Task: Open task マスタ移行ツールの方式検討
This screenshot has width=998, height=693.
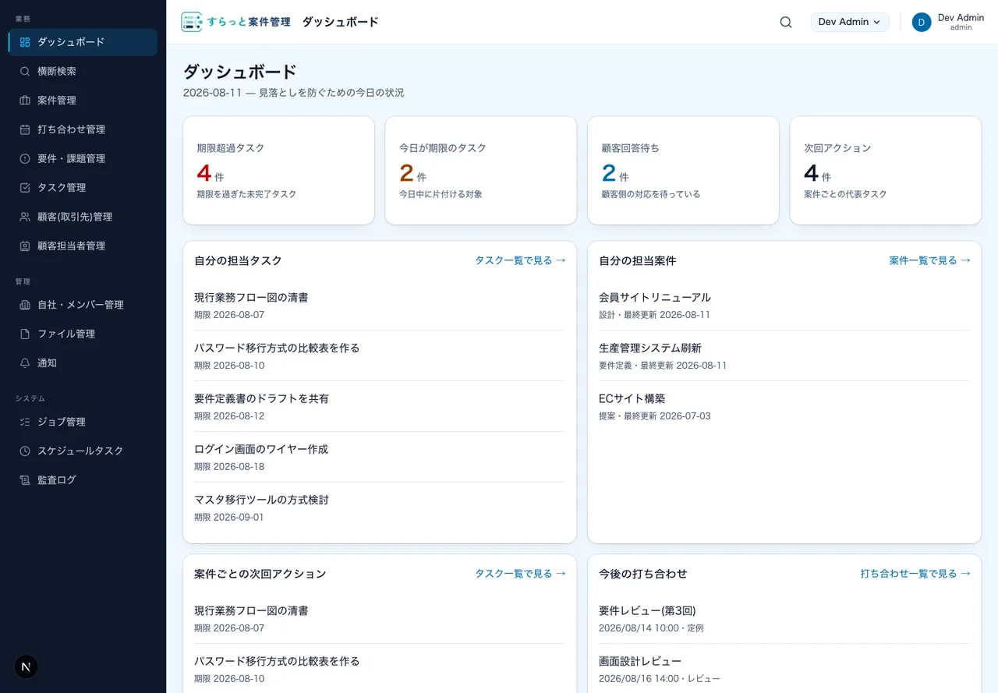Action: (380, 507)
